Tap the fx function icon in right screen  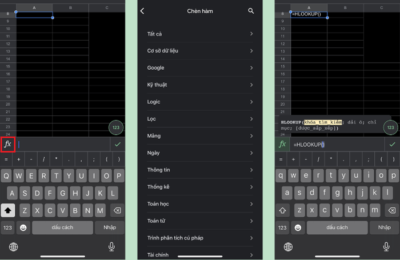282,145
